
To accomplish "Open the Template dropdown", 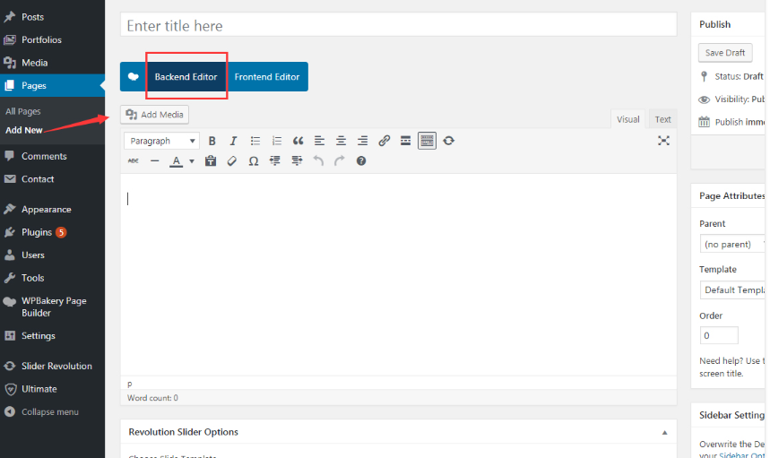I will [x=732, y=289].
